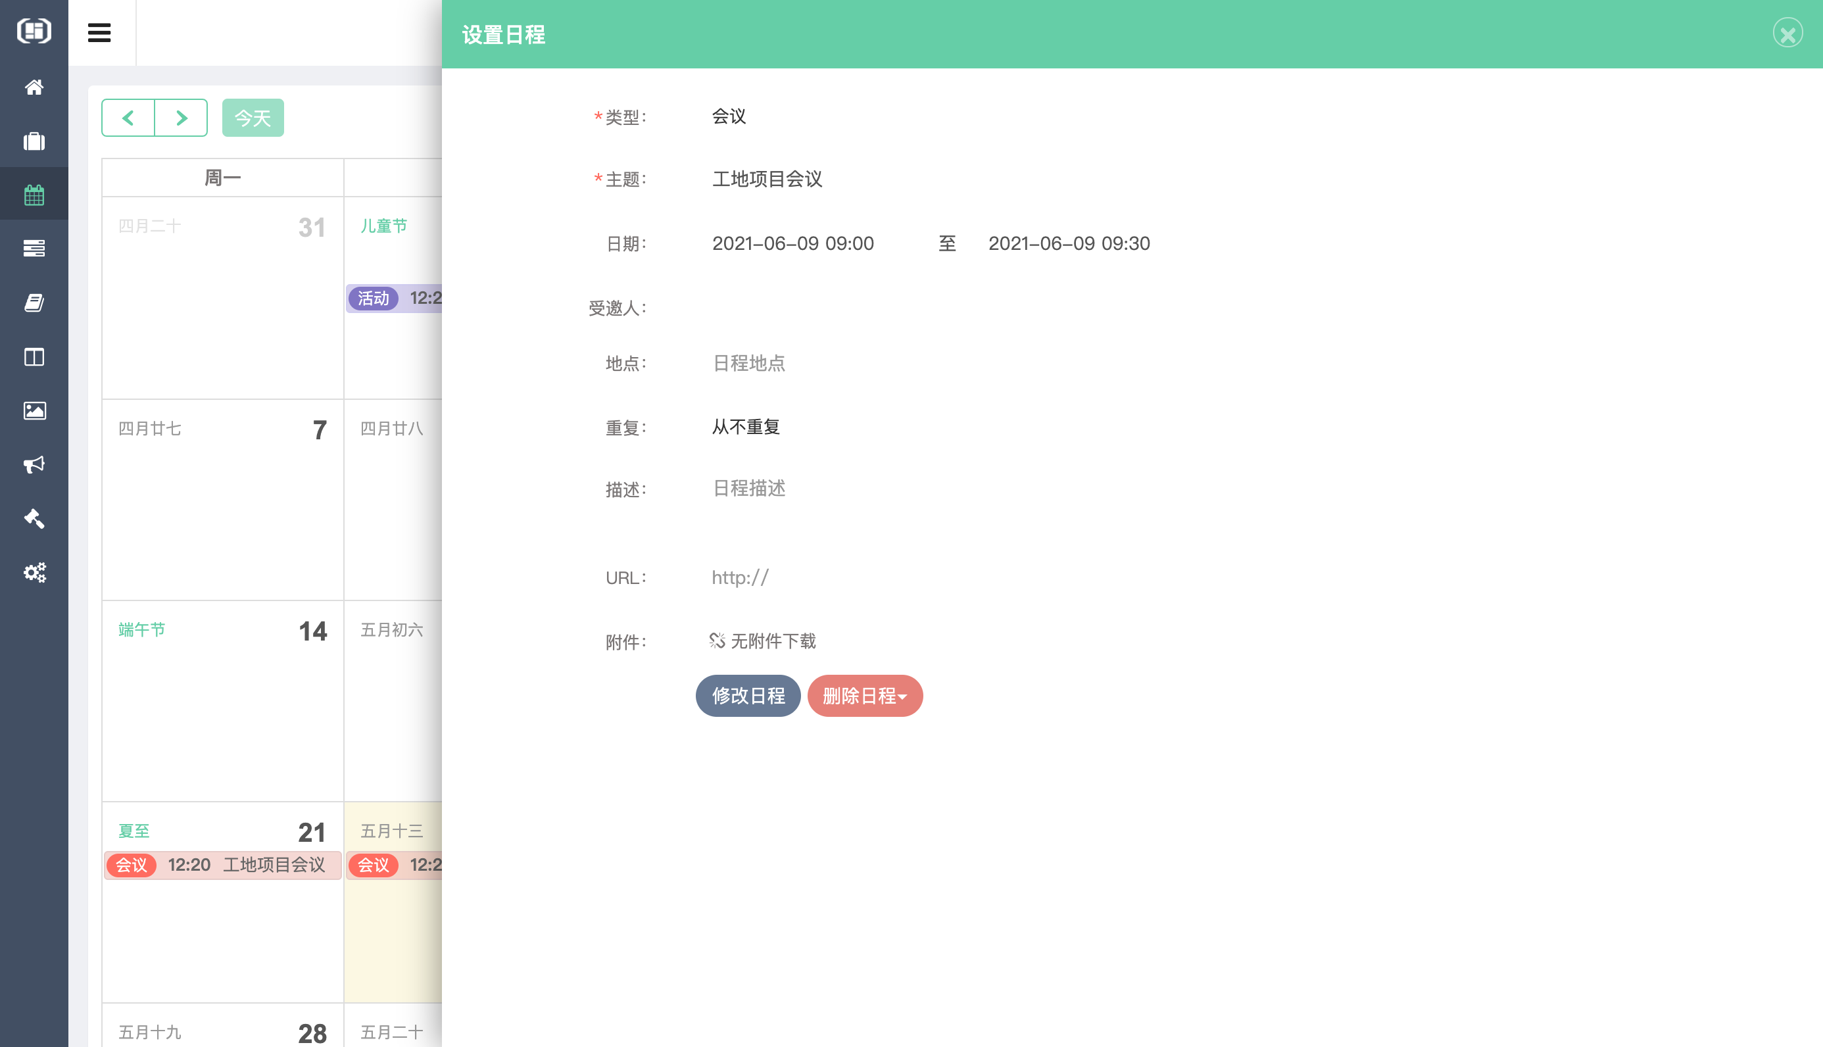Open the 重复 dropdown showing 从不重复
This screenshot has height=1047, width=1823.
tap(746, 427)
